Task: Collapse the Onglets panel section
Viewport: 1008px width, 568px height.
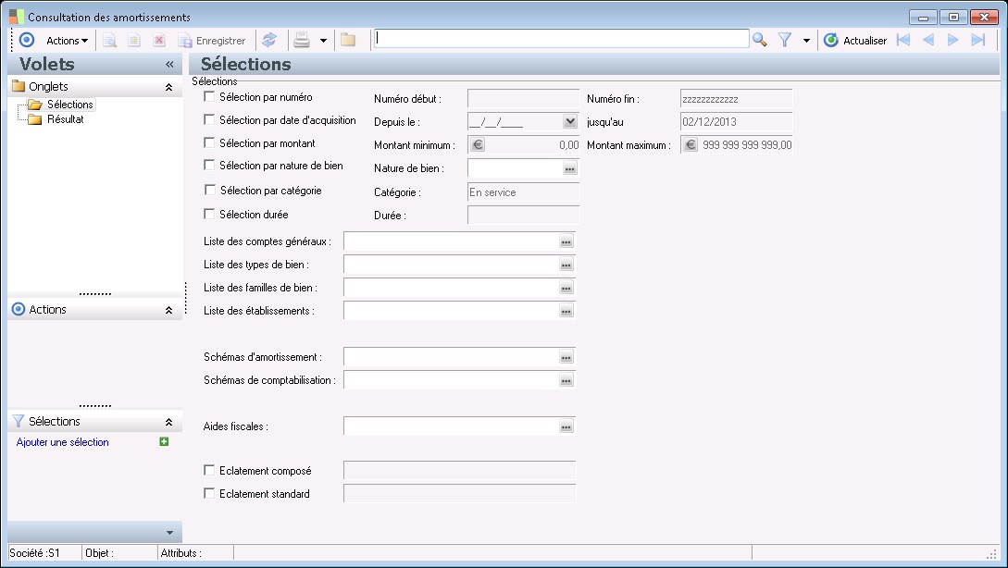Action: (x=168, y=87)
